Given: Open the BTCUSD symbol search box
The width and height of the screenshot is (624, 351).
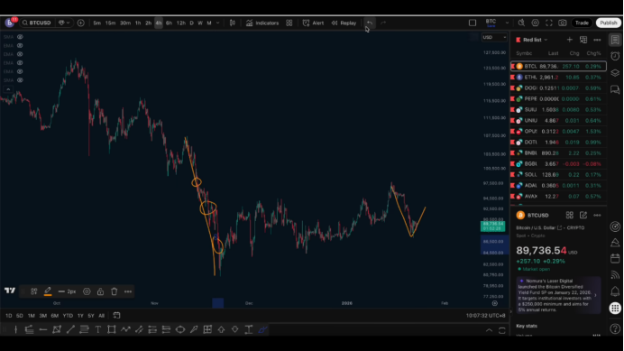Looking at the screenshot, I should tap(37, 23).
